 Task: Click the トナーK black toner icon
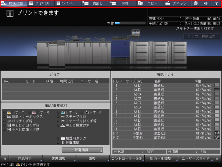pos(87,112)
